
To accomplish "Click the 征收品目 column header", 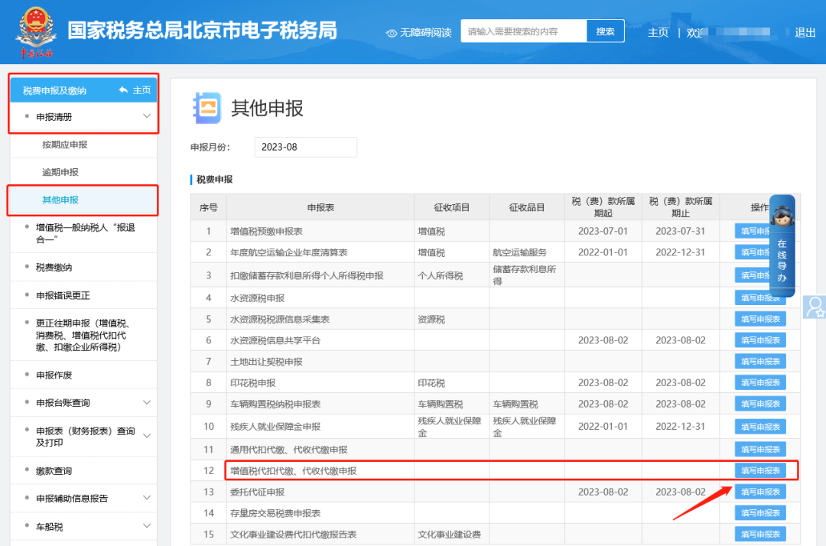I will tap(527, 207).
